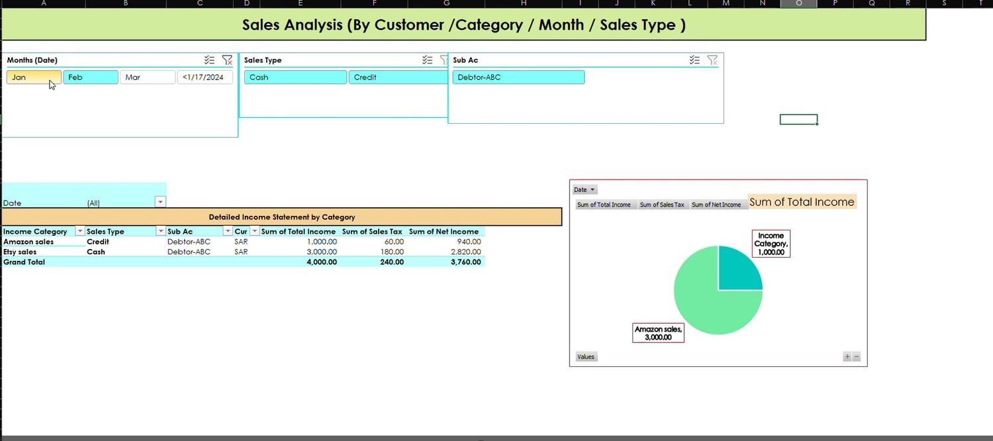Viewport: 993px width, 441px height.
Task: Enable multi-select in Sales Type slicer
Action: (428, 60)
